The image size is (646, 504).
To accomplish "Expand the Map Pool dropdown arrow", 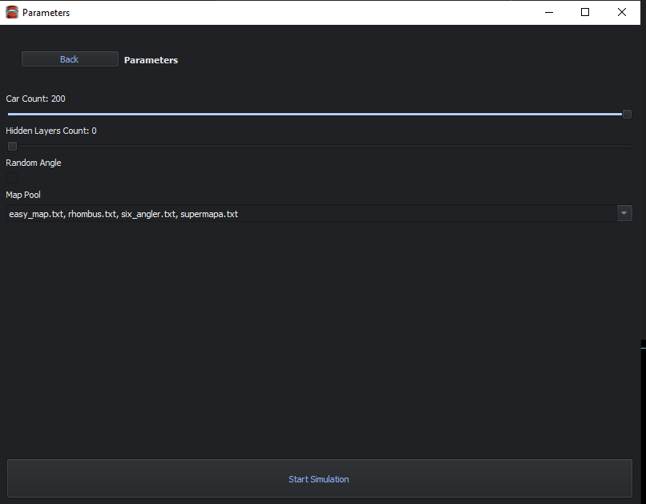I will click(x=624, y=213).
